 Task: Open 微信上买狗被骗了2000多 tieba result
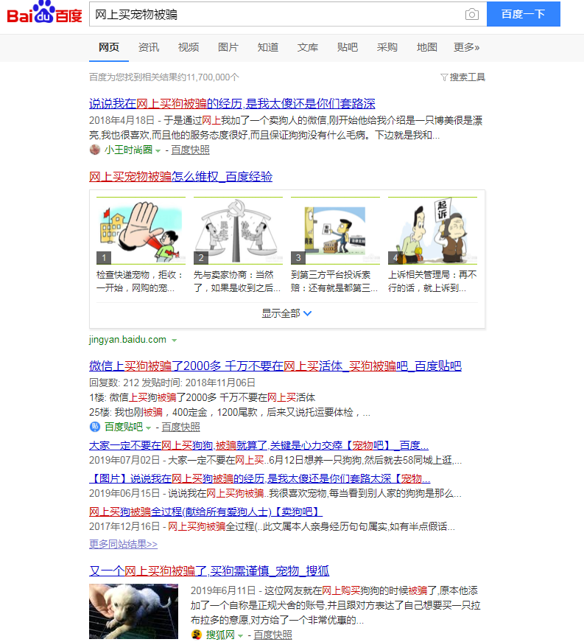275,366
